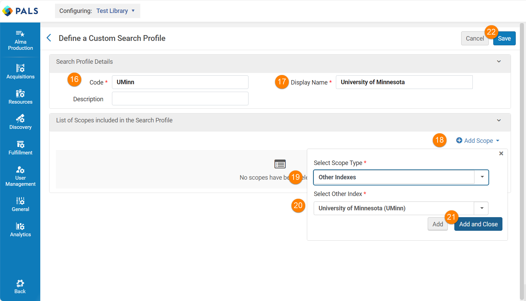
Task: Click the Cancel button
Action: (x=475, y=39)
